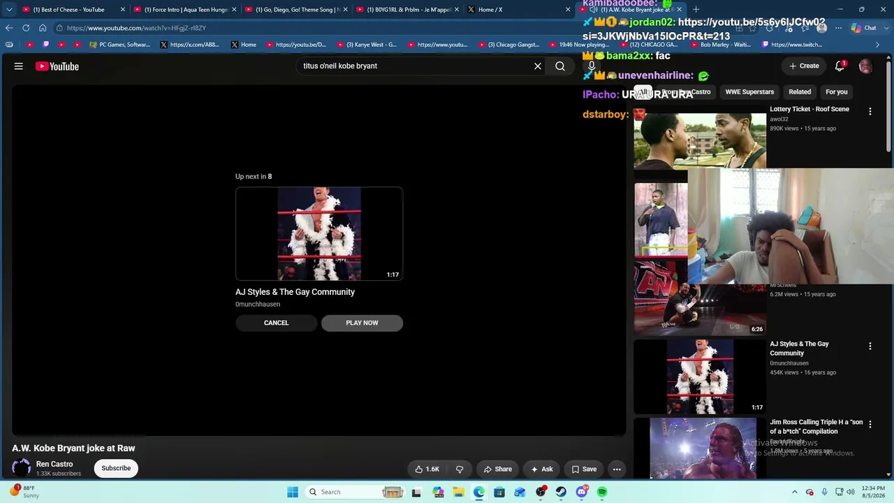This screenshot has width=894, height=503.
Task: Like the video with 1.6K likes
Action: click(x=427, y=469)
